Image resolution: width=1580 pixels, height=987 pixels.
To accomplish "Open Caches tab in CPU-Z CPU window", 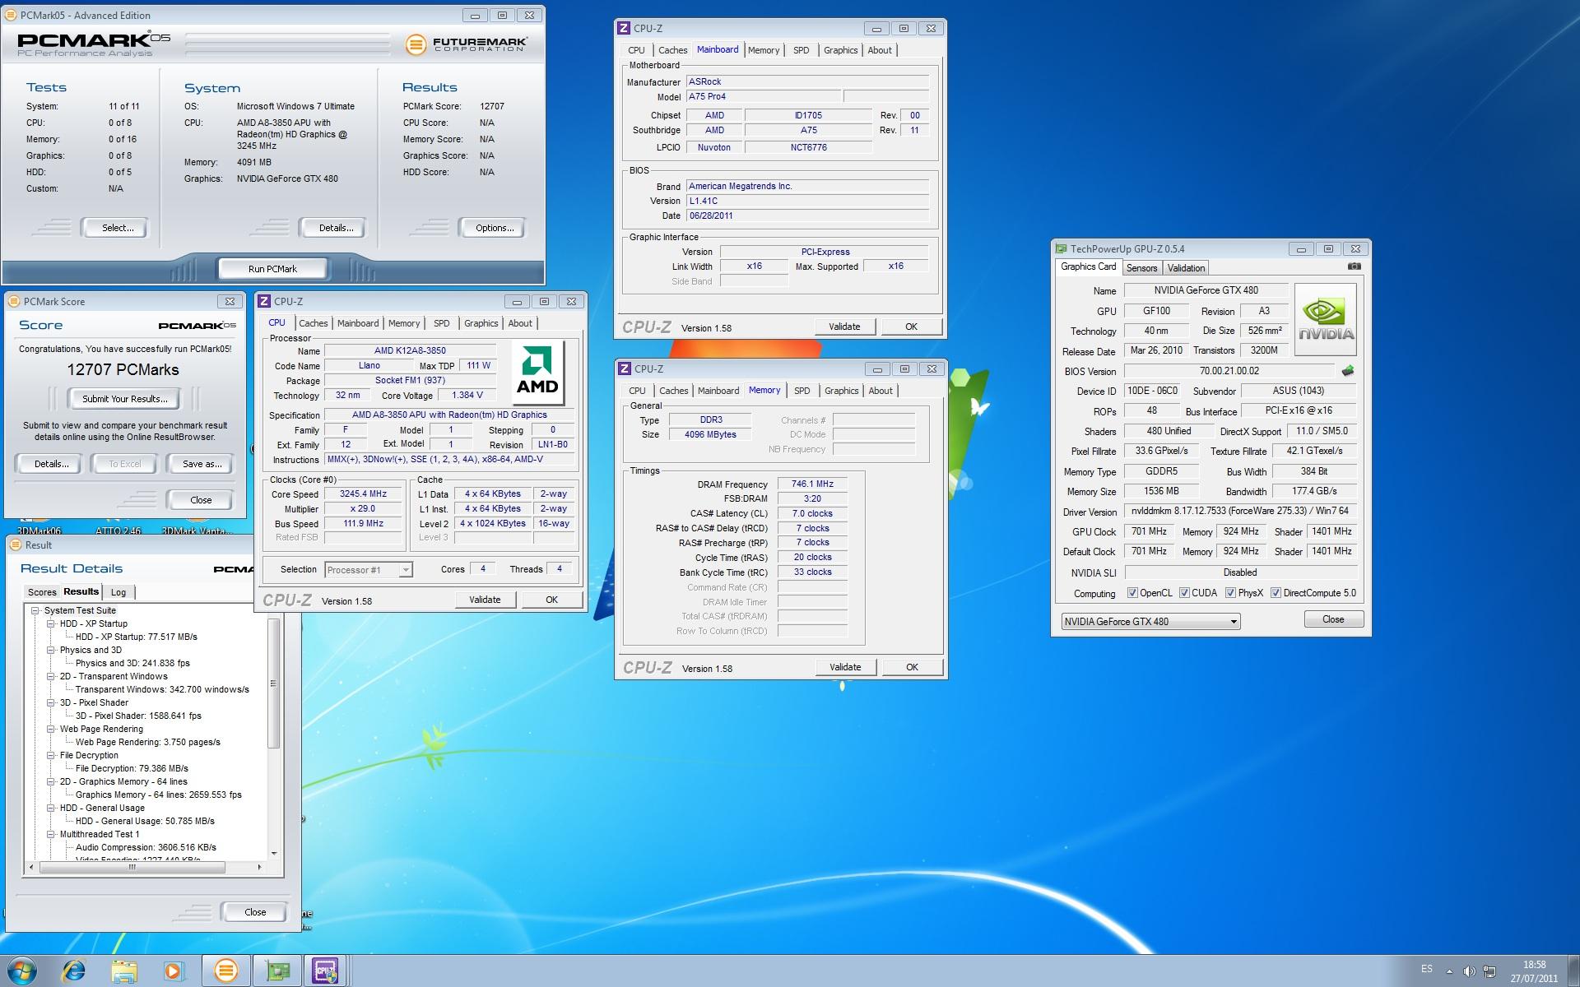I will pos(314,323).
